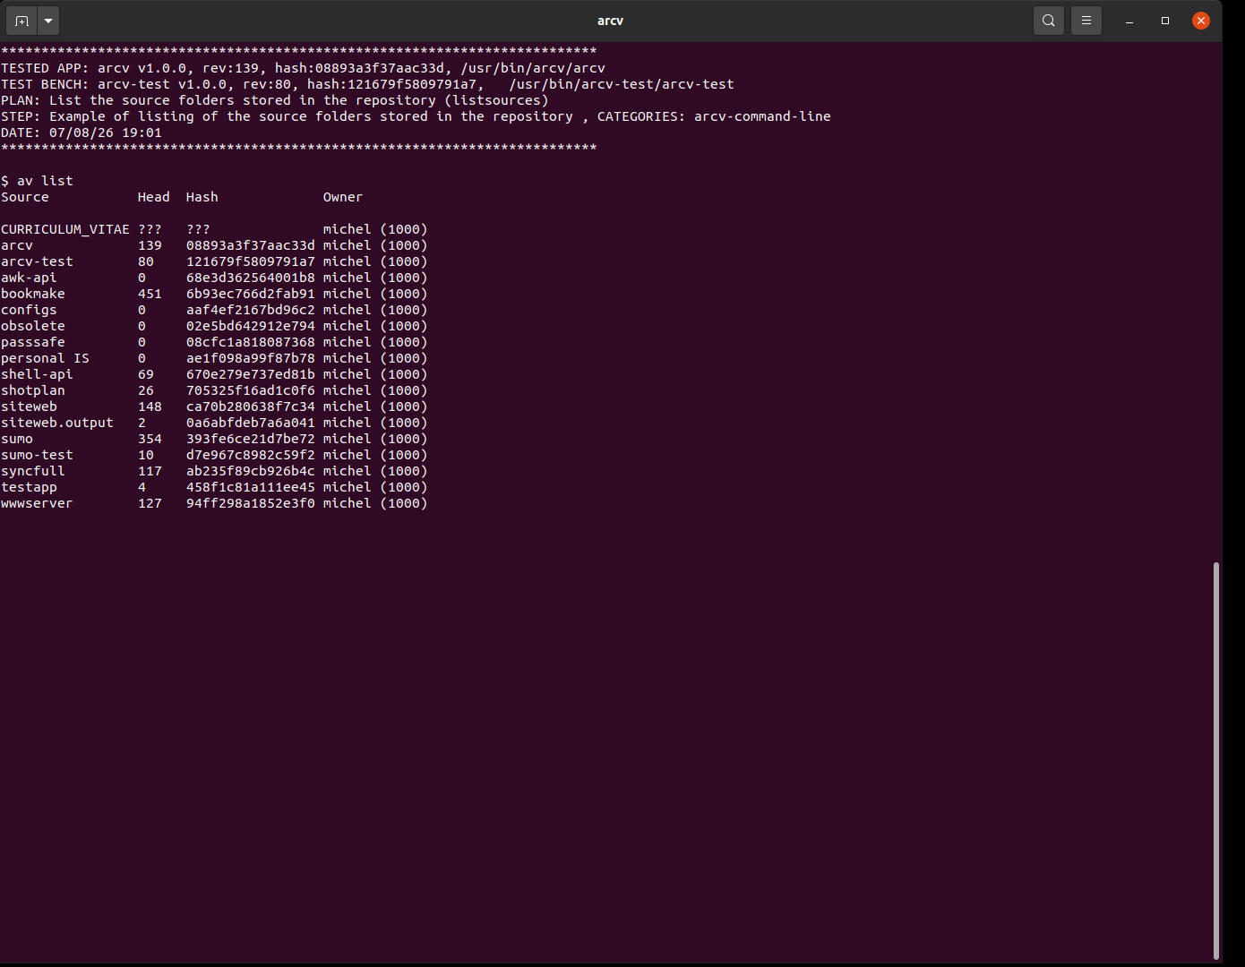The image size is (1245, 967).
Task: Select sumo-test source name
Action: coord(37,455)
